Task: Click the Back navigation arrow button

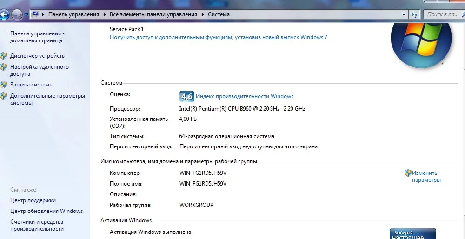Action: 4,14
